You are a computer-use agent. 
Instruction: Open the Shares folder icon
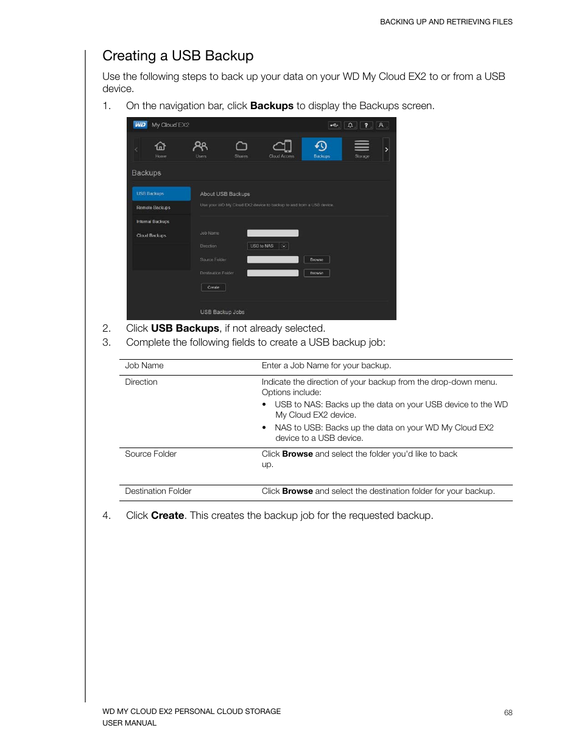[x=241, y=149]
